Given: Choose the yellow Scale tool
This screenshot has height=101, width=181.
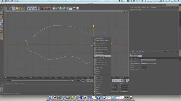Looking at the screenshot, I should point(17,8).
